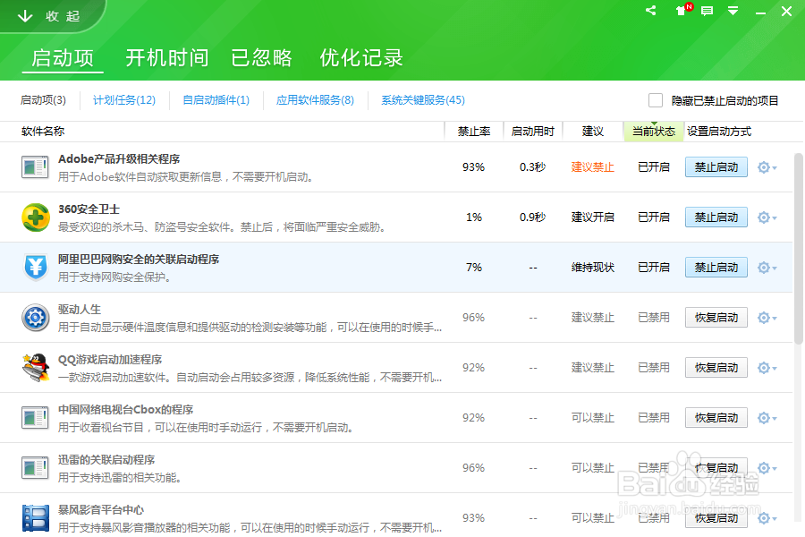
Task: Switch to 启动项 main tab
Action: coord(63,58)
